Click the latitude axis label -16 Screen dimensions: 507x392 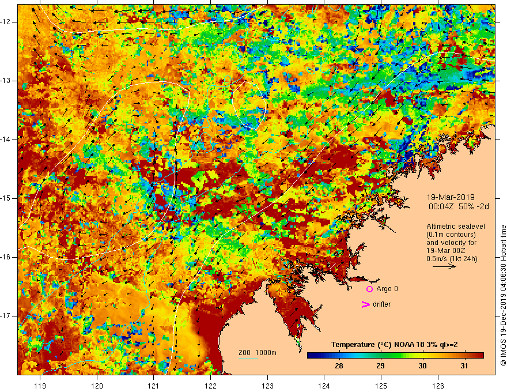(6, 257)
